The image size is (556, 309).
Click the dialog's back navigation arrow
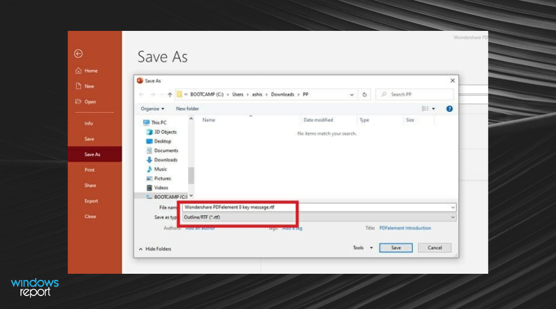(x=141, y=95)
